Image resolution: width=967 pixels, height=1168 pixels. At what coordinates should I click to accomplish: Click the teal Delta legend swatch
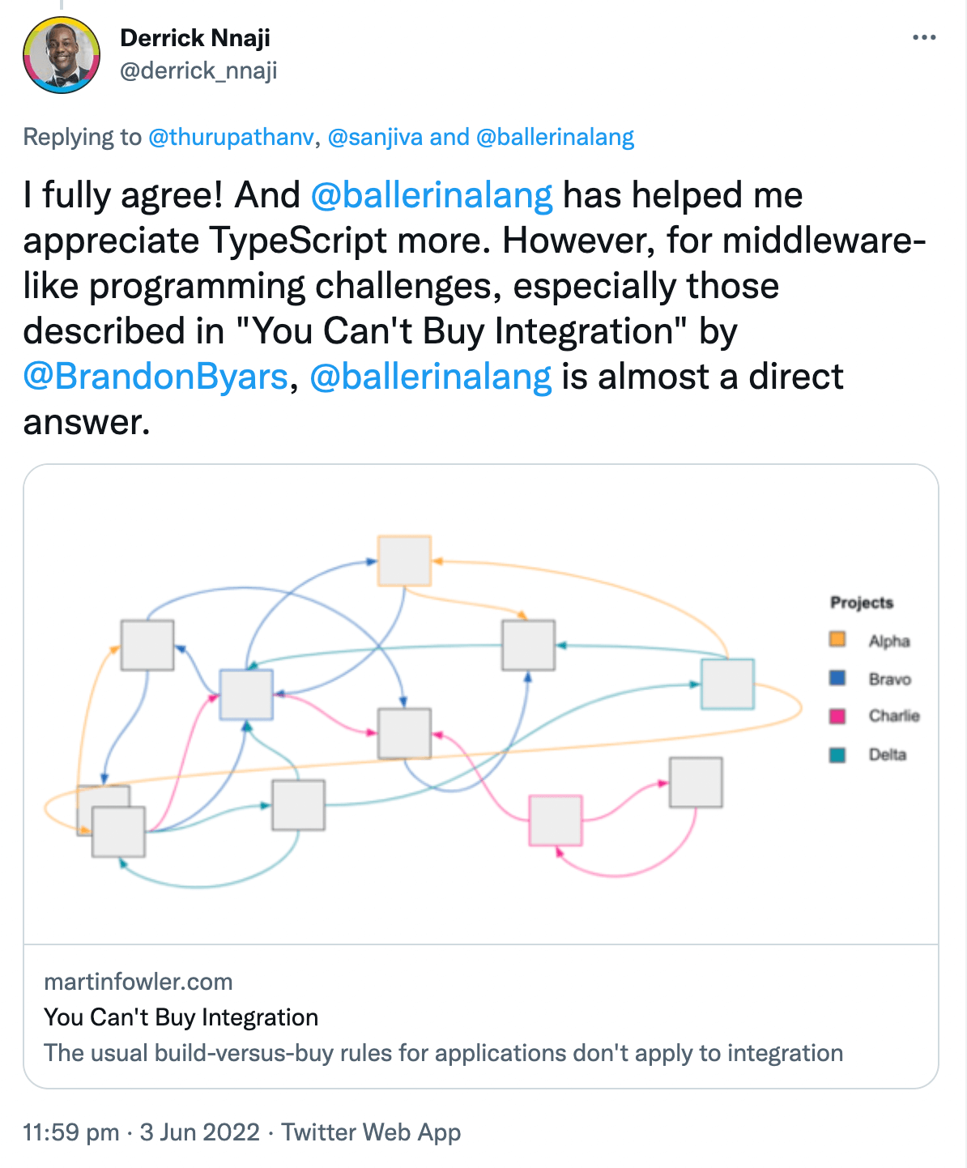click(x=837, y=755)
